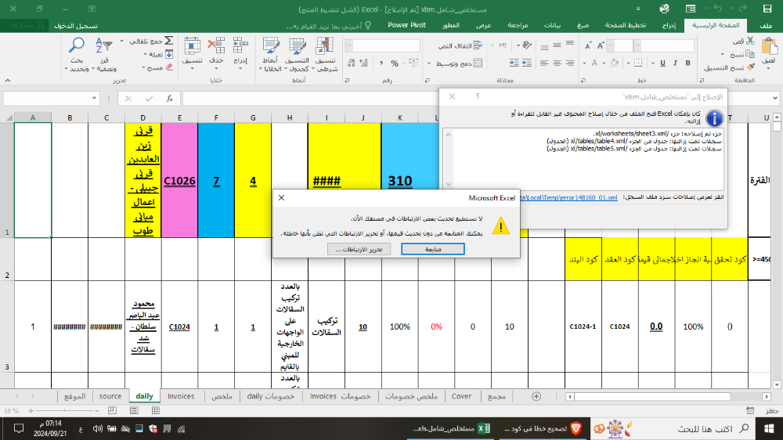Switch to the Cover sheet tab
This screenshot has width=783, height=440.
[461, 396]
